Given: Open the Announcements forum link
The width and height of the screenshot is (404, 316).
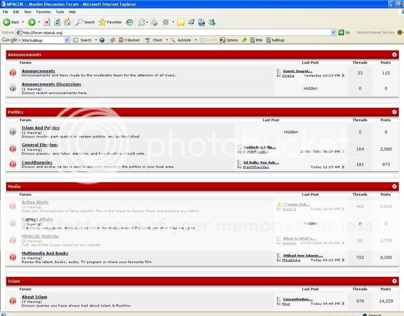Looking at the screenshot, I should click(38, 71).
